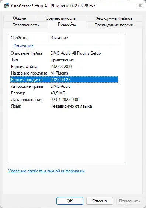This screenshot has width=146, height=208.
Task: Open Удаление свойств и личной информации link
Action: point(46,171)
